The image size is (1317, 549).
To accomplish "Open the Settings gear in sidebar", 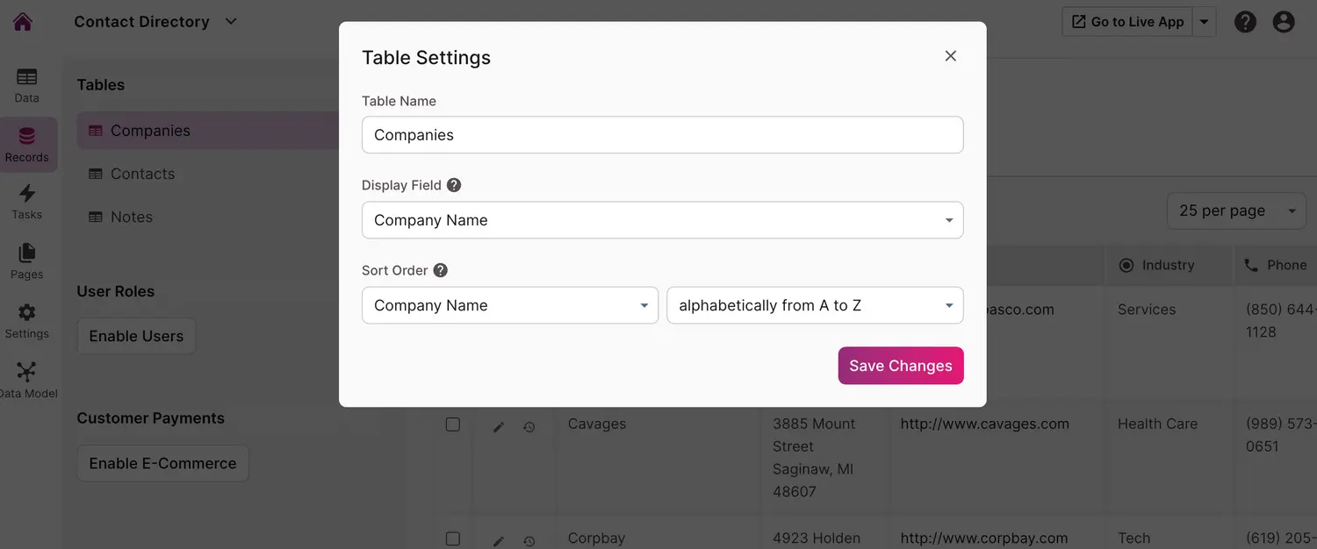I will click(x=27, y=321).
